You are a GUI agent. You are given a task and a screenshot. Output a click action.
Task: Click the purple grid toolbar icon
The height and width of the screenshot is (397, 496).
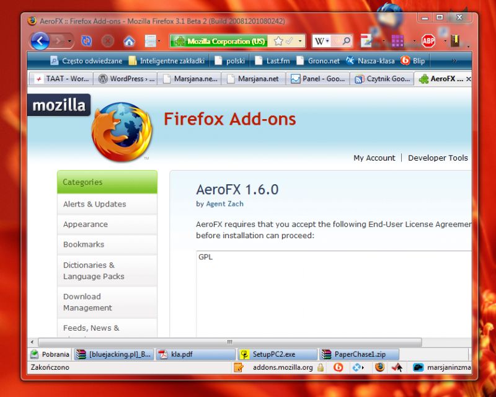point(397,41)
